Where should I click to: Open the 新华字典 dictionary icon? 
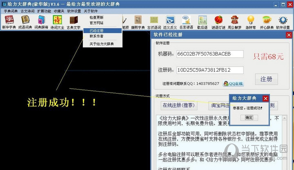(9, 22)
